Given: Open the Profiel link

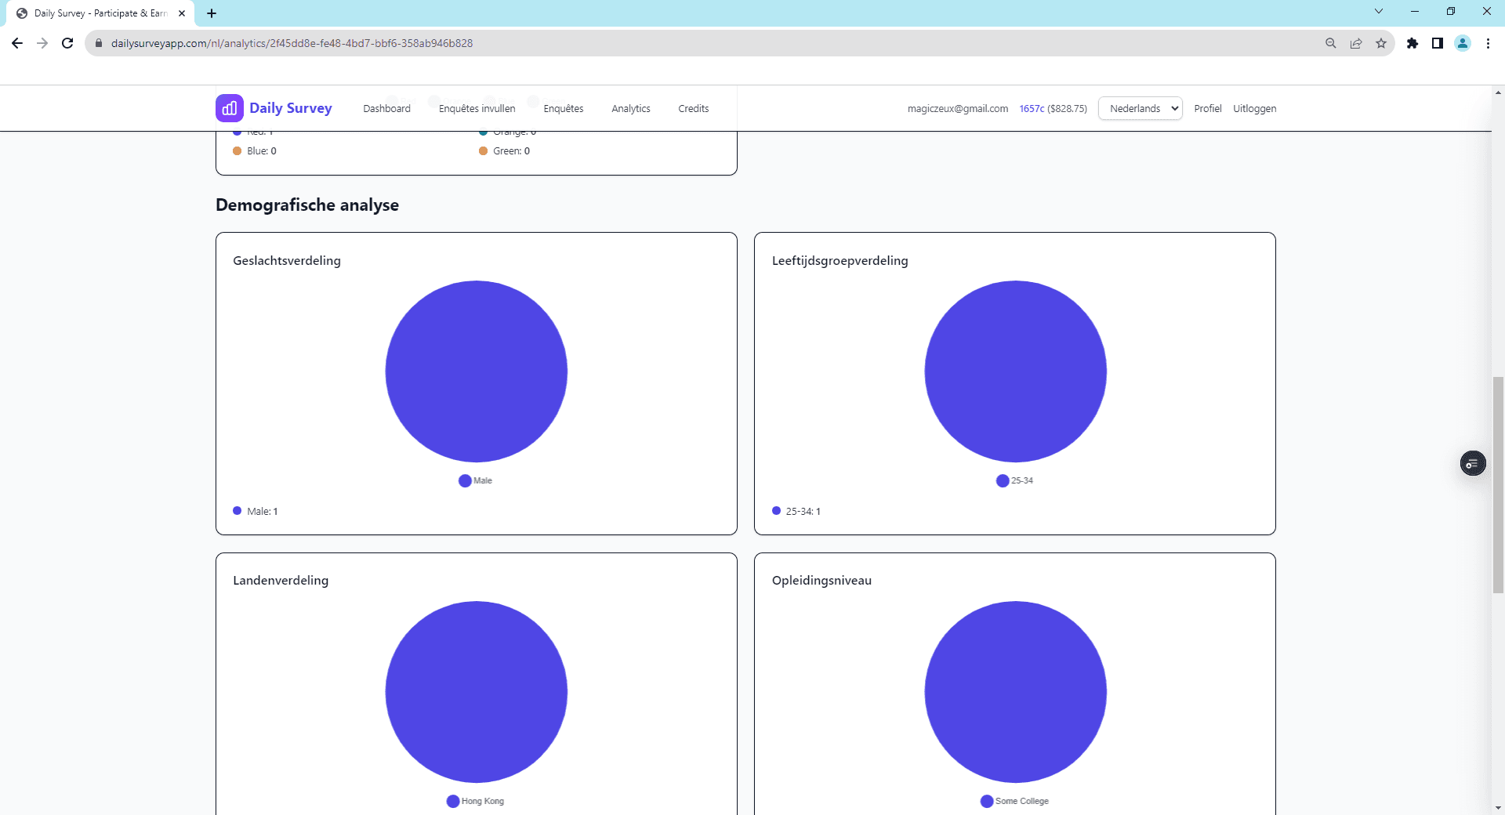Looking at the screenshot, I should pyautogui.click(x=1207, y=108).
